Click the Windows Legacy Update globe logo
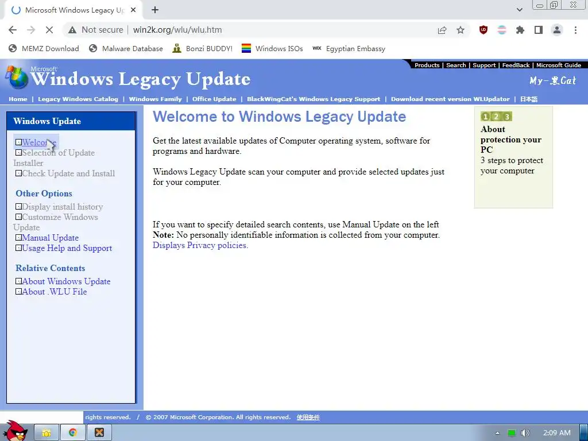Viewport: 588px width, 441px height. pos(16,78)
